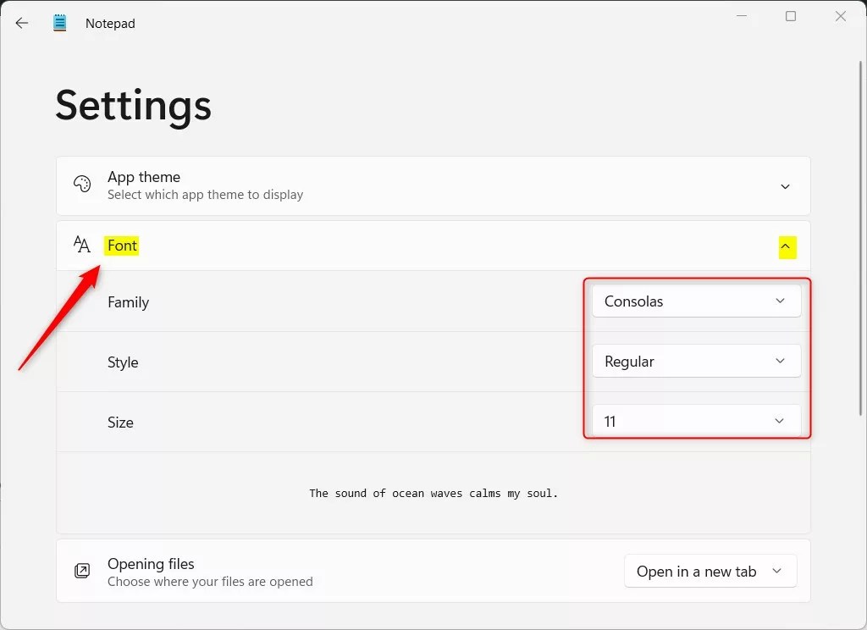Image resolution: width=867 pixels, height=630 pixels.
Task: Select the highlighted Font section header
Action: [121, 246]
